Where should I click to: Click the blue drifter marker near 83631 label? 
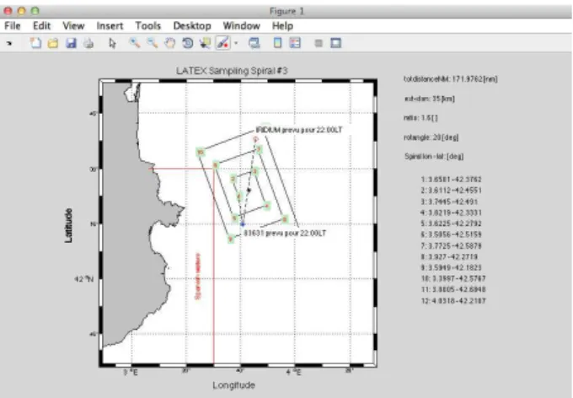(243, 224)
